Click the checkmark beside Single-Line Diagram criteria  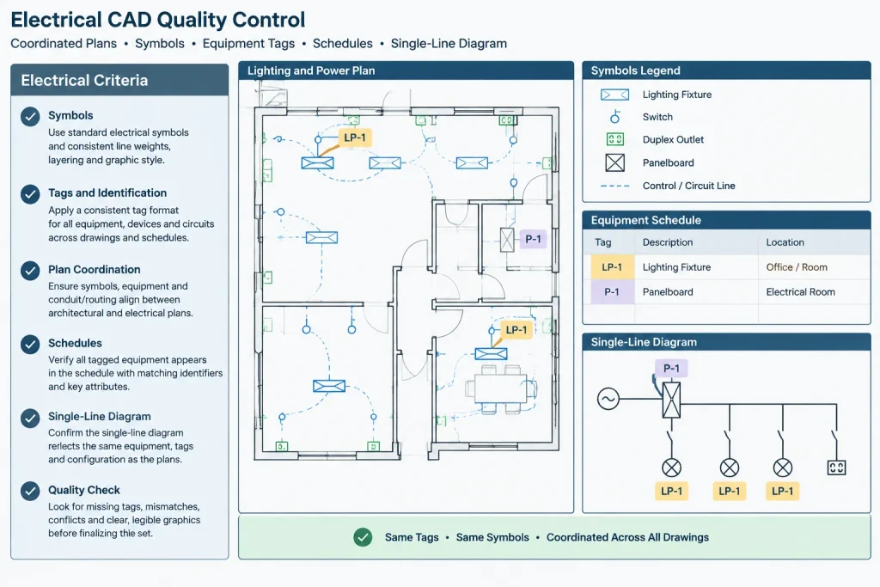click(x=30, y=418)
